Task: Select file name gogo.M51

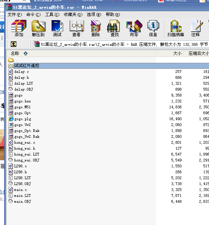Action: point(22,107)
